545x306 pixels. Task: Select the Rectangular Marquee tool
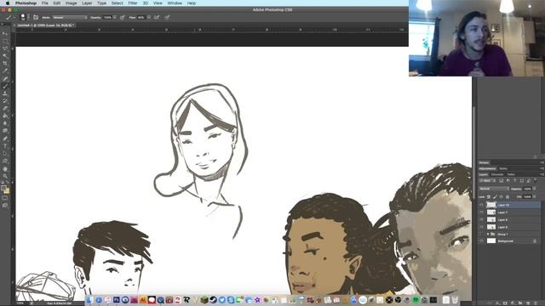(x=5, y=41)
